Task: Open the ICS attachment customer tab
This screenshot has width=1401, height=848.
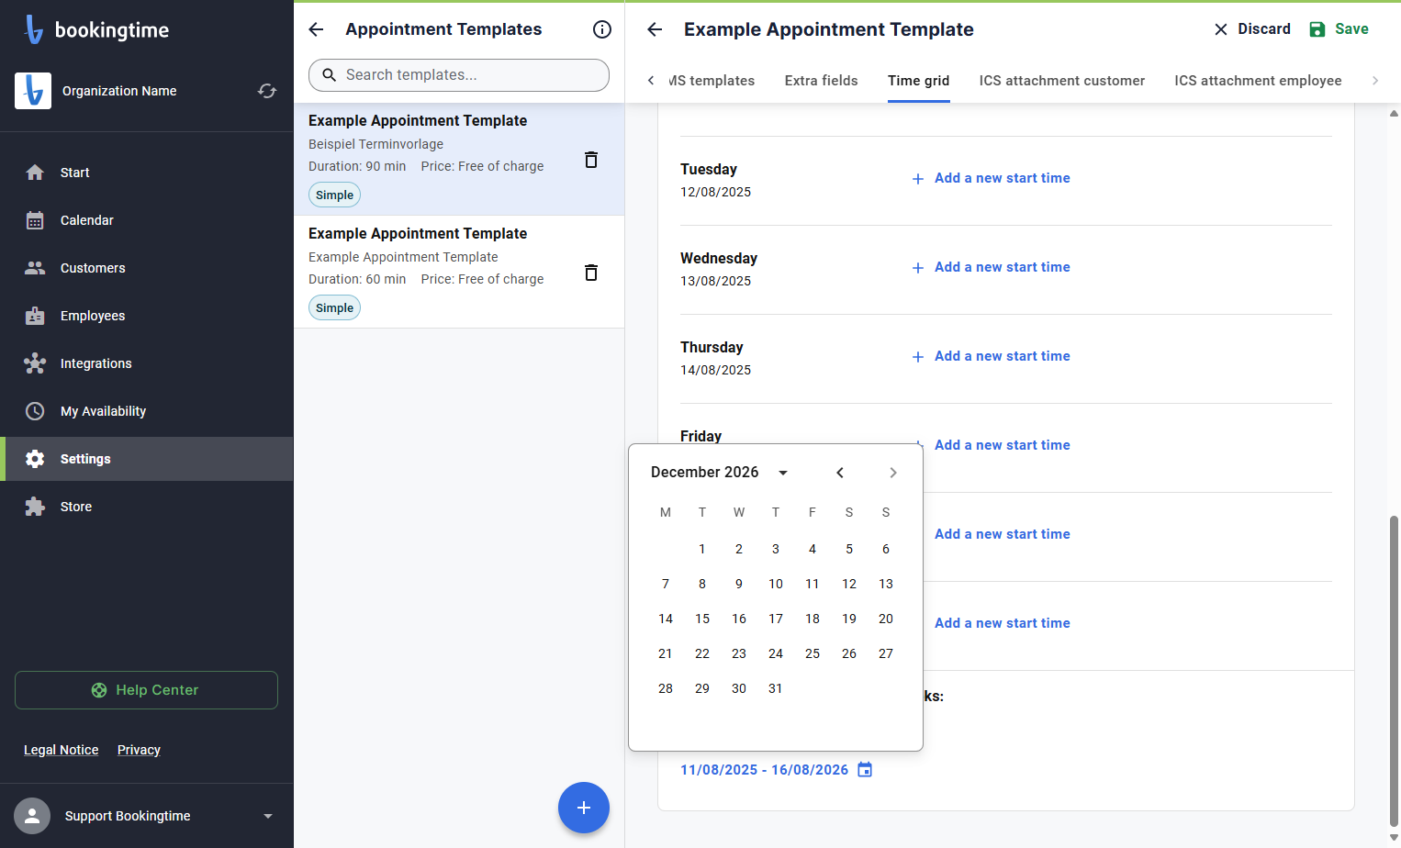Action: 1062,81
